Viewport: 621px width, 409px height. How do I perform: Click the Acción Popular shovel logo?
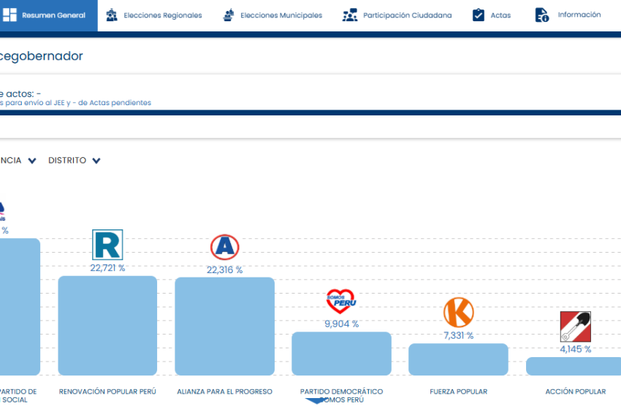(x=576, y=326)
